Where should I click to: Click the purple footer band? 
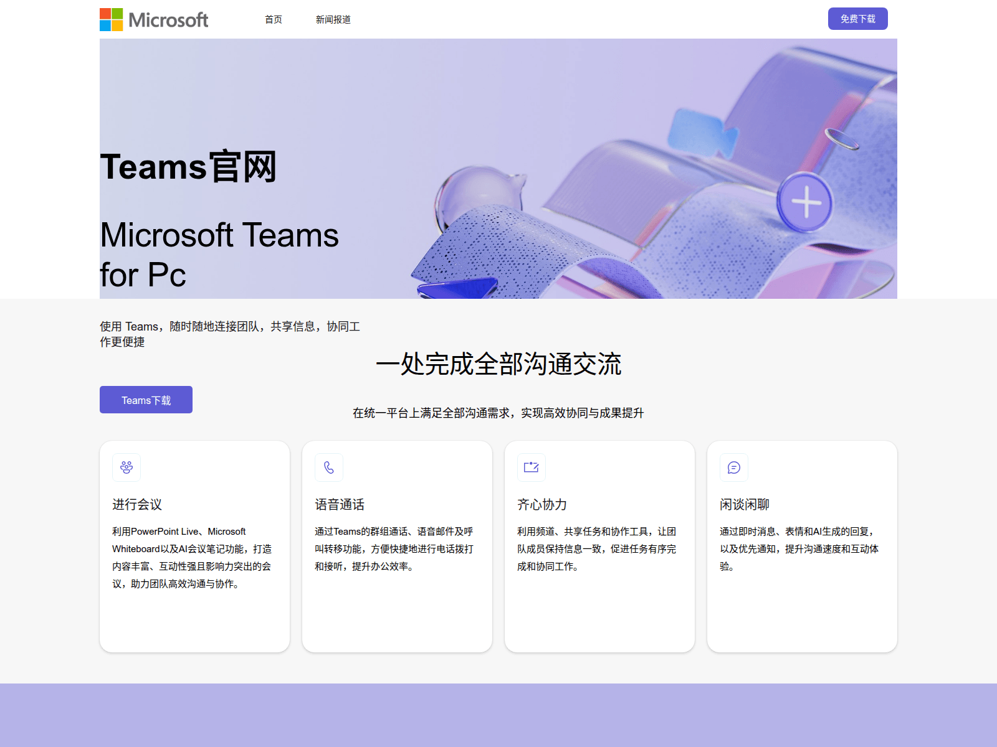tap(499, 716)
